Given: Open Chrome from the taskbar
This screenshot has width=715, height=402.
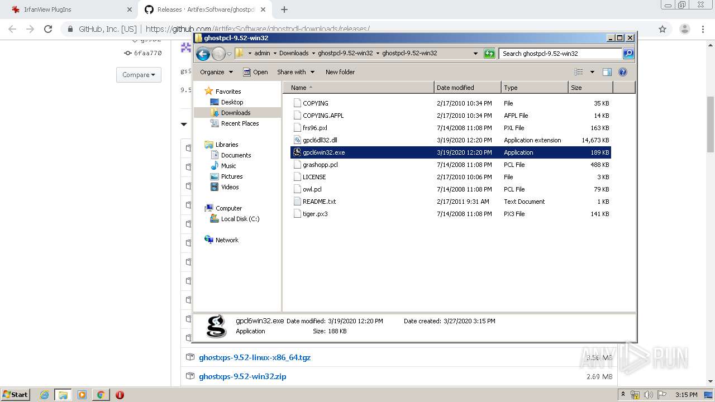Looking at the screenshot, I should click(101, 395).
